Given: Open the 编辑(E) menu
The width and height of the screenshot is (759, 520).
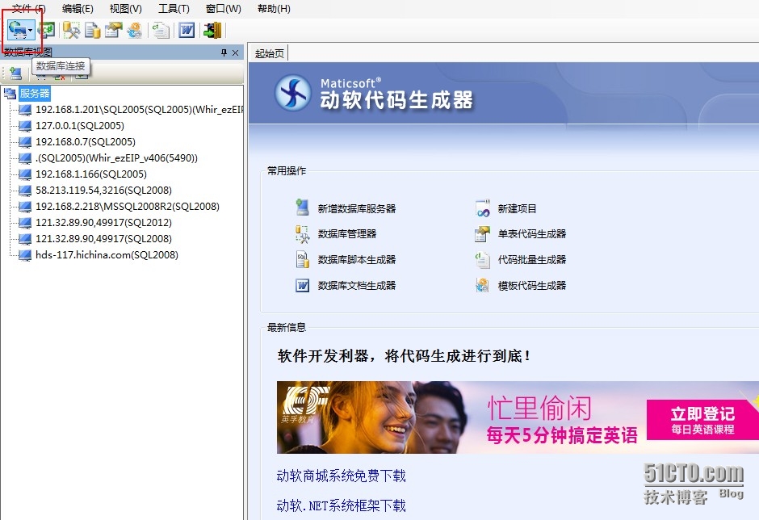Looking at the screenshot, I should 78,8.
